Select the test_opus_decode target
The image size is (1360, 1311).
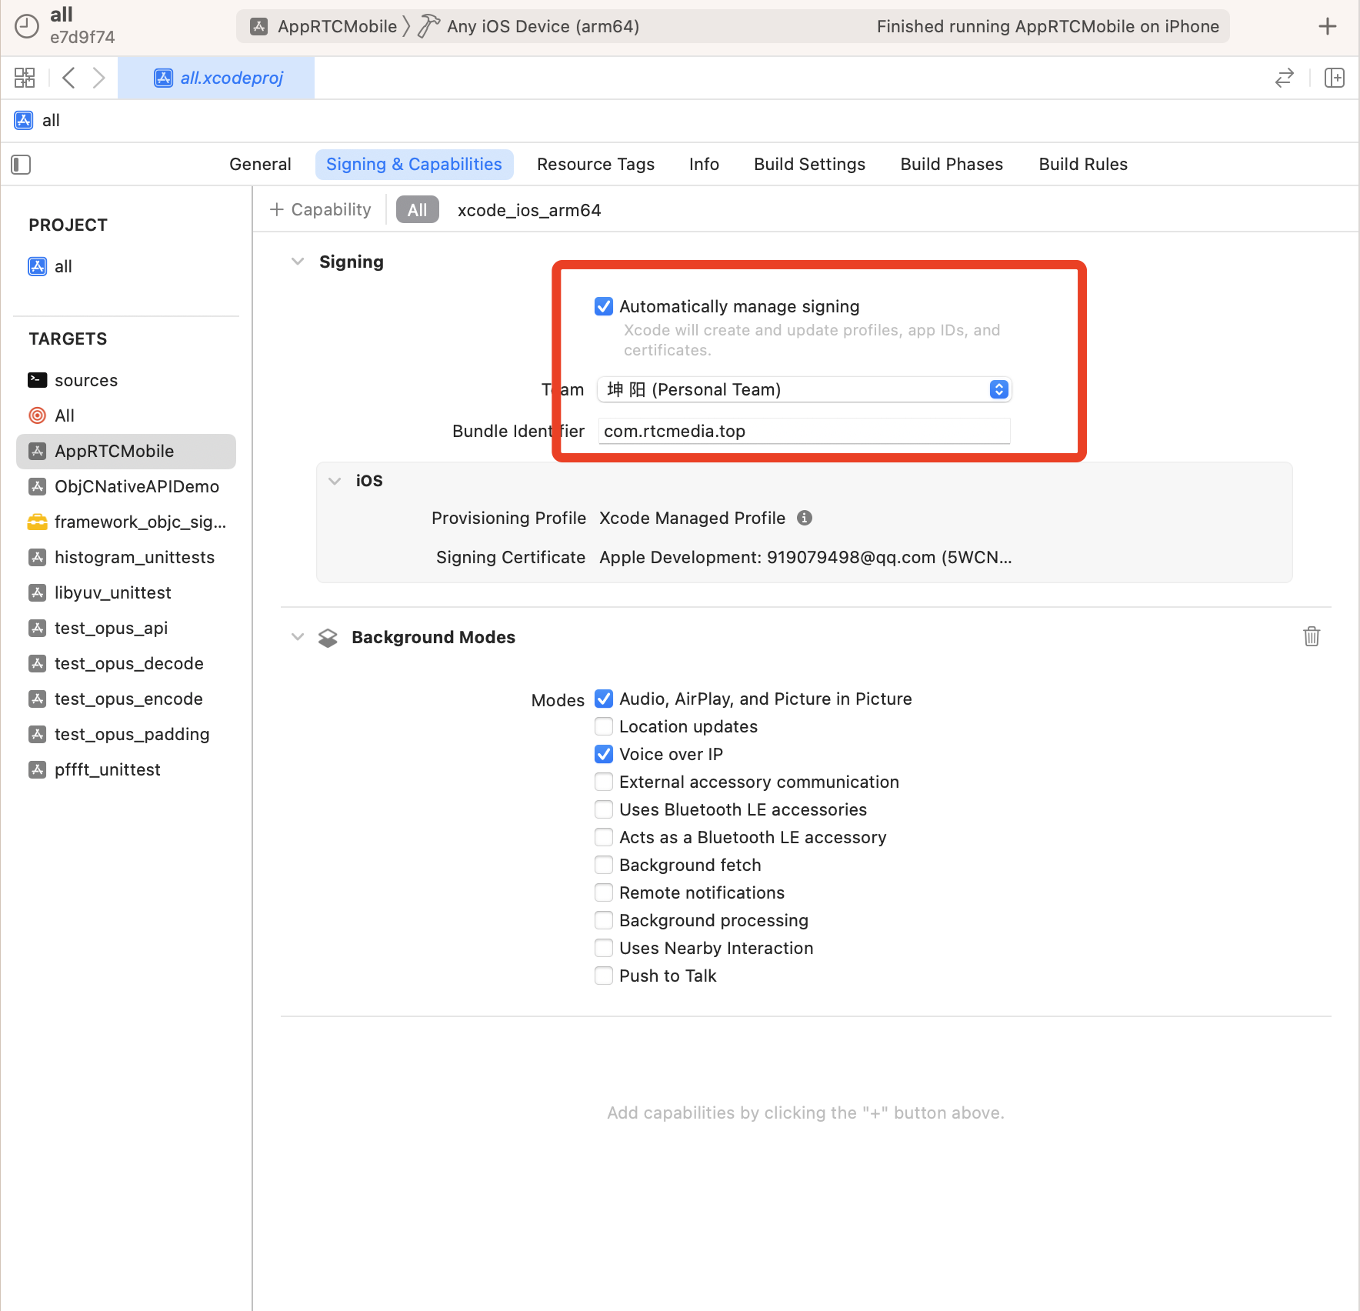coord(126,663)
